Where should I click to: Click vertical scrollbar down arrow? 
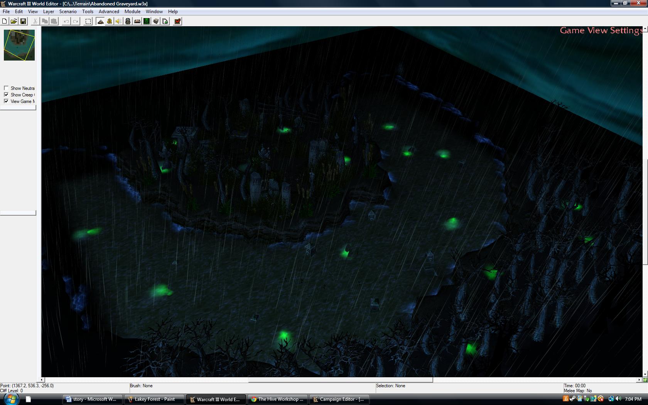[645, 374]
